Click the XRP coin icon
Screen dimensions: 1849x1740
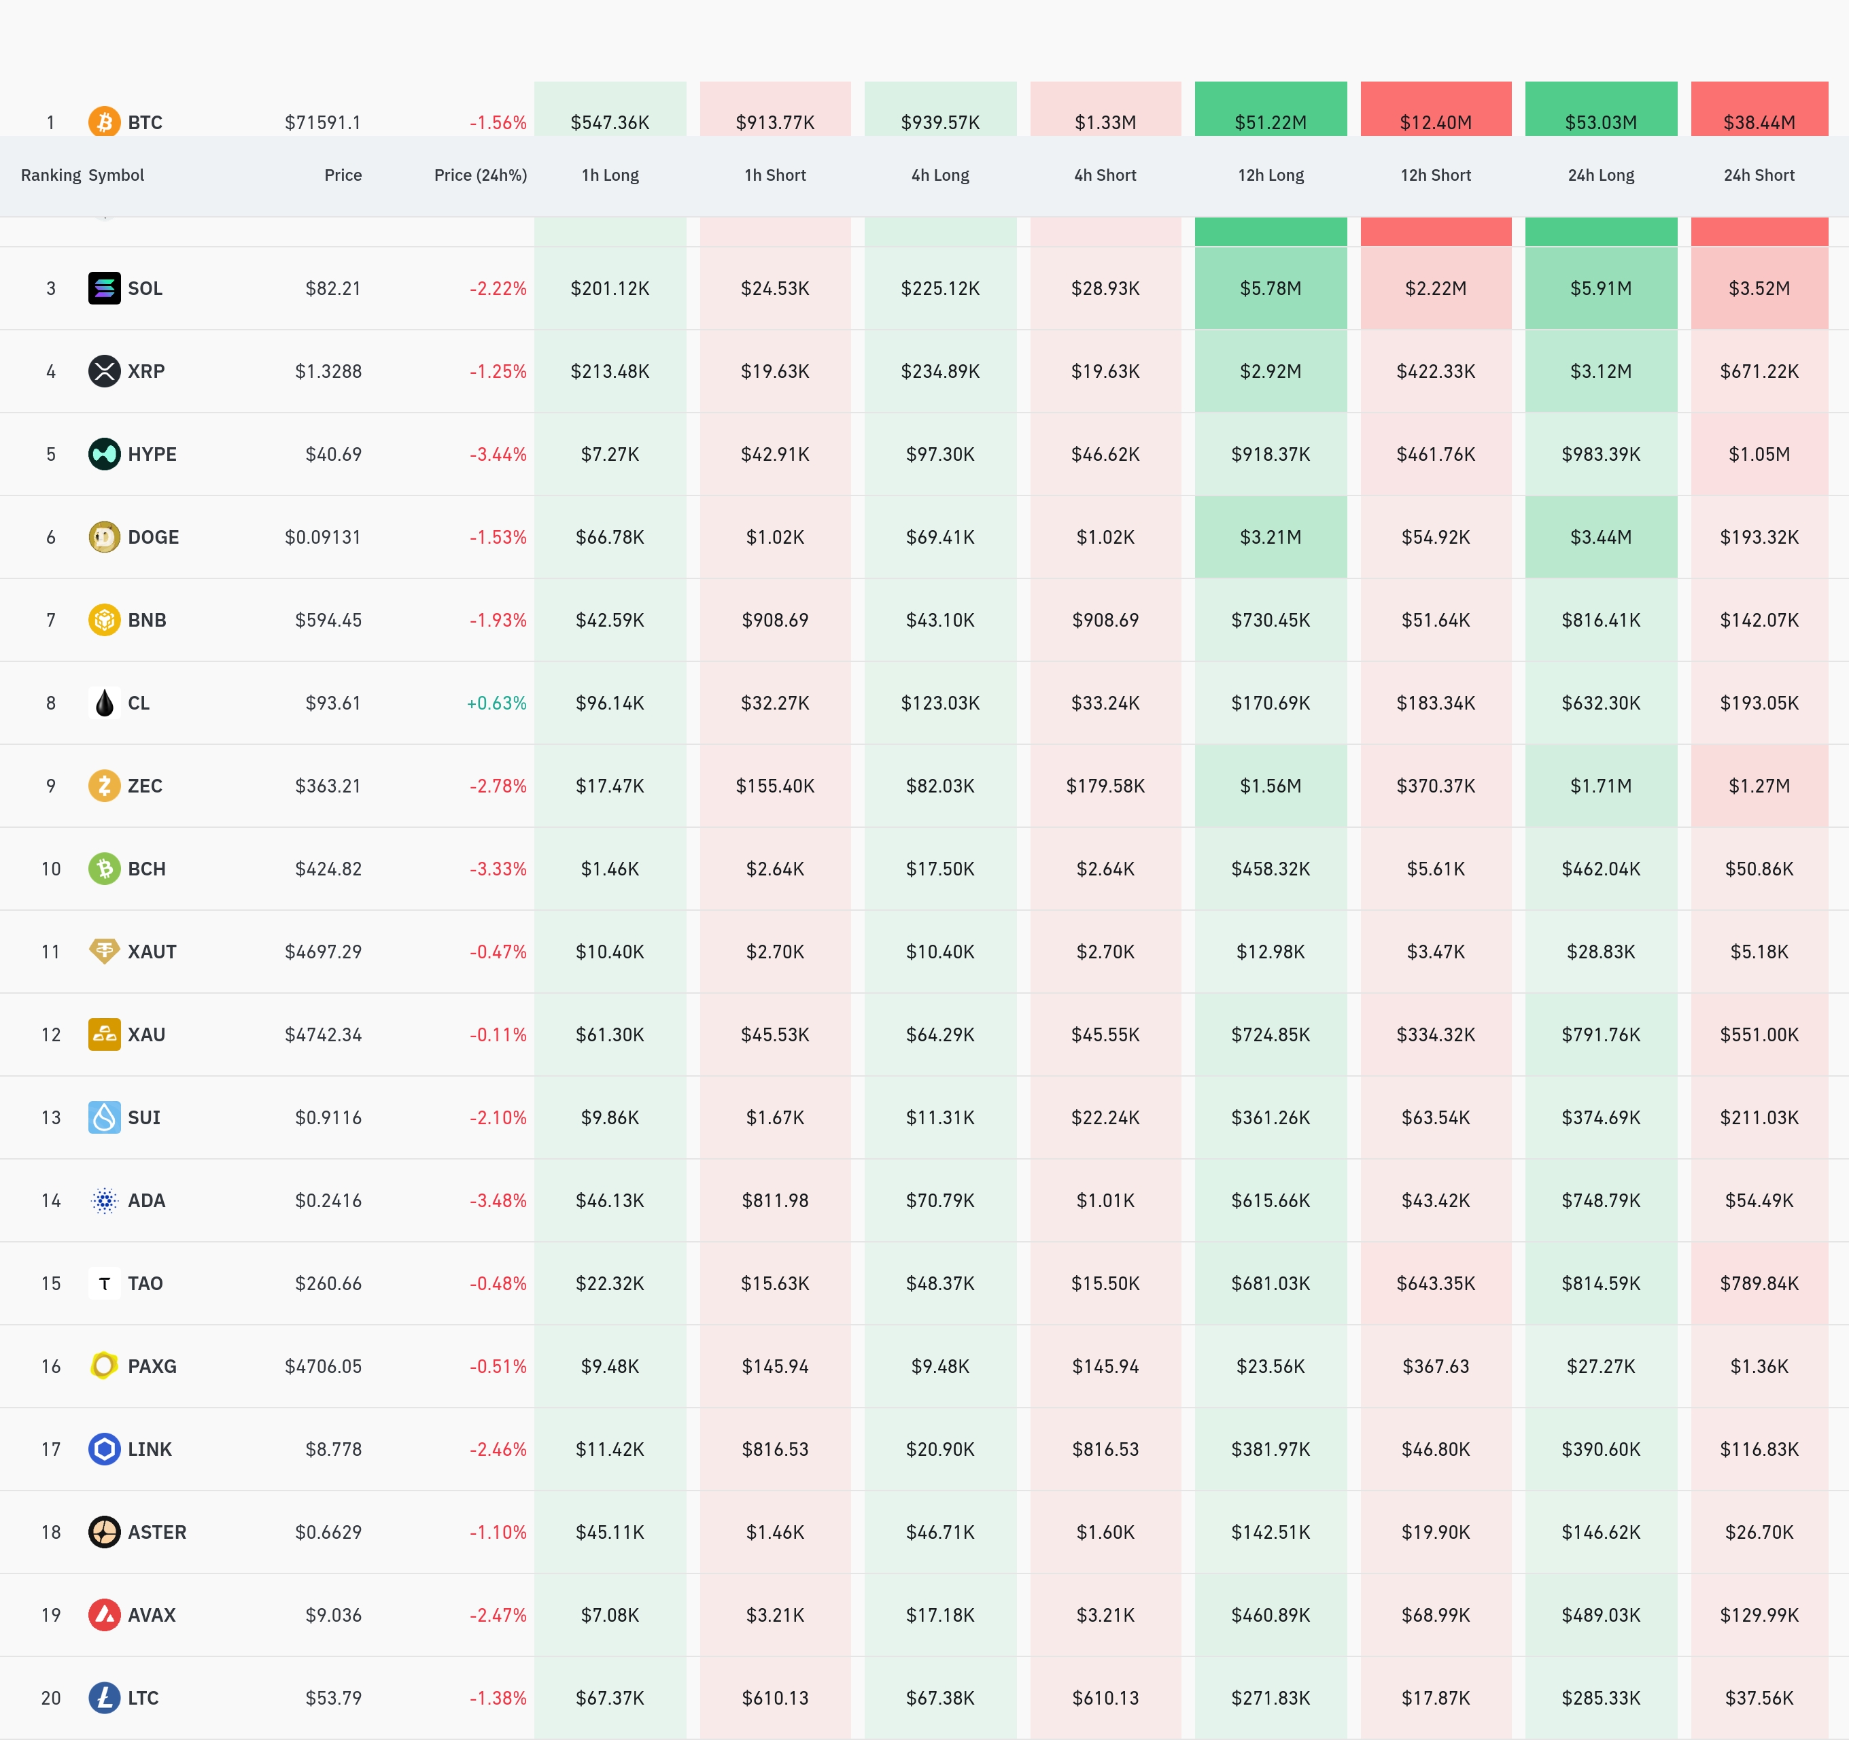[x=104, y=371]
